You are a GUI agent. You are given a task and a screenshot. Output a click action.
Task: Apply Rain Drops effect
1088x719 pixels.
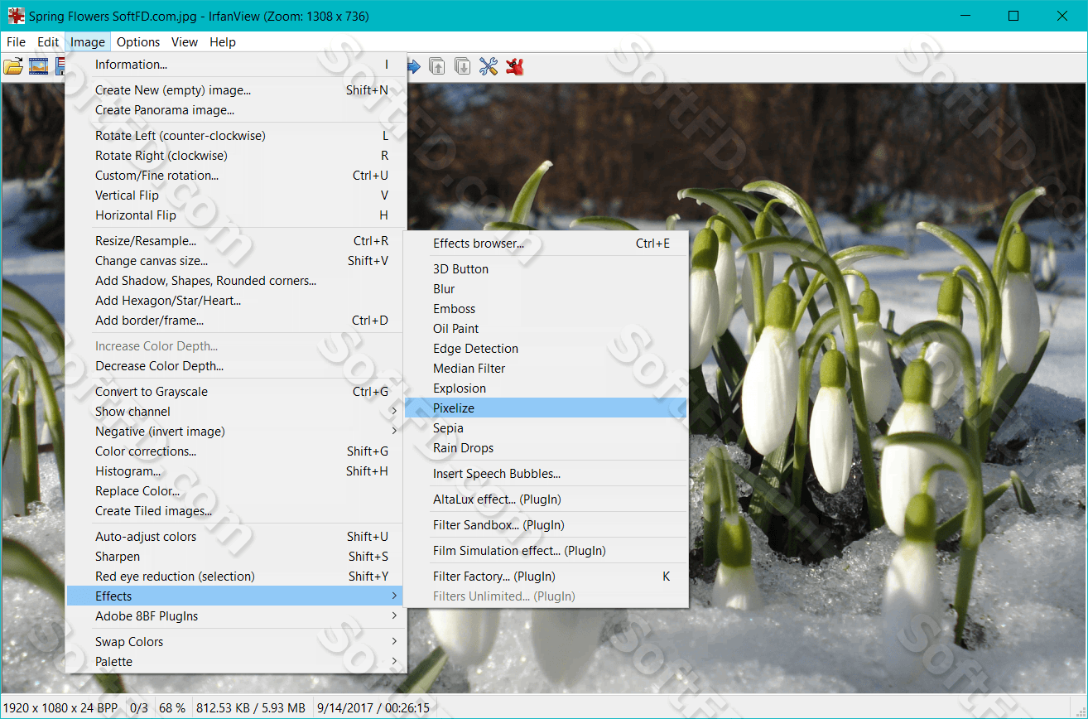tap(546, 448)
